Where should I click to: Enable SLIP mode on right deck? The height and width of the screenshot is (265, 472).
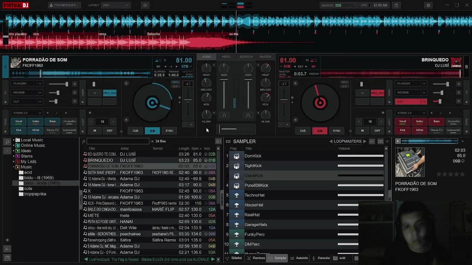pos(344,86)
